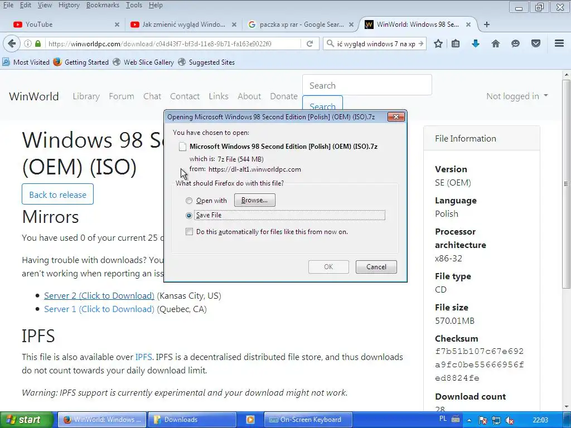Open media player taskbar button
The height and width of the screenshot is (428, 571).
click(x=250, y=420)
